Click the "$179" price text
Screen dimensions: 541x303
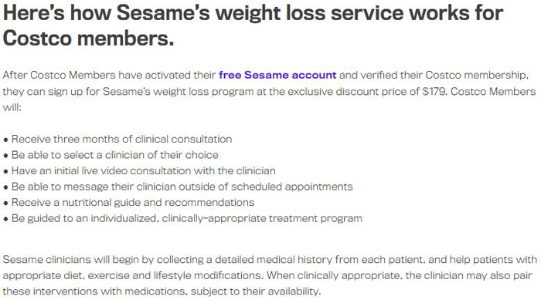point(434,92)
